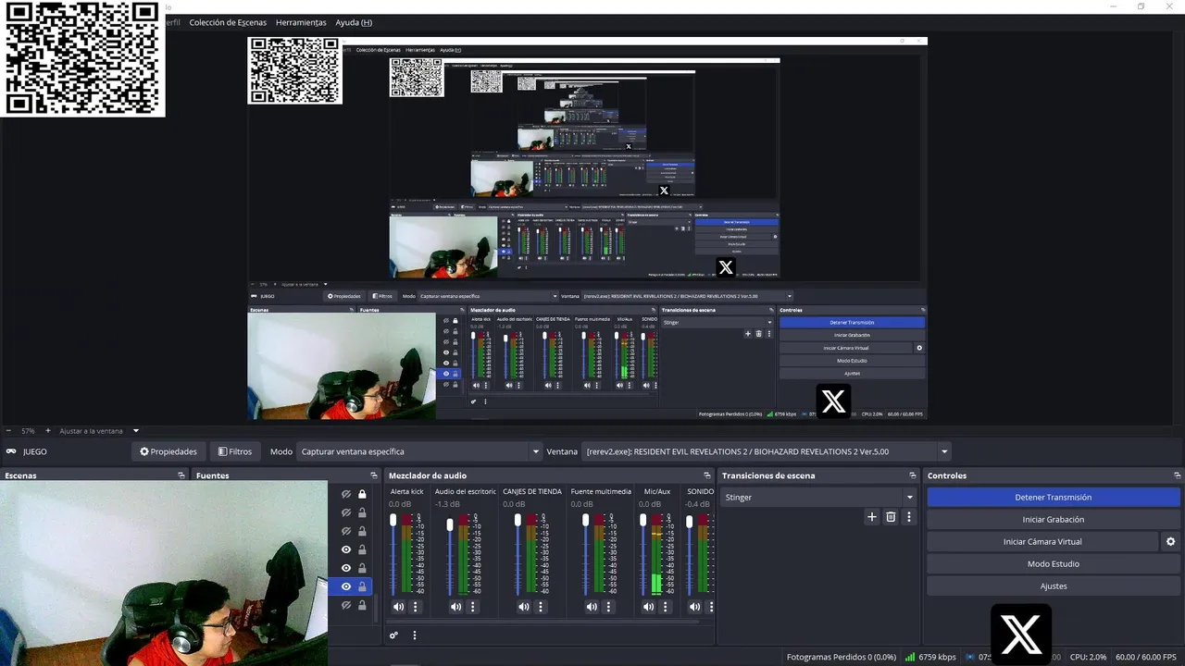The height and width of the screenshot is (666, 1185).
Task: Open source Propiedades
Action: (168, 451)
